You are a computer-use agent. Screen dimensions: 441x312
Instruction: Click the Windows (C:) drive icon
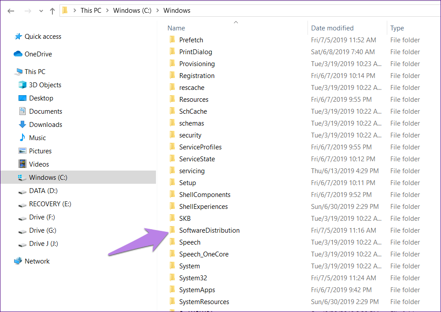point(22,177)
